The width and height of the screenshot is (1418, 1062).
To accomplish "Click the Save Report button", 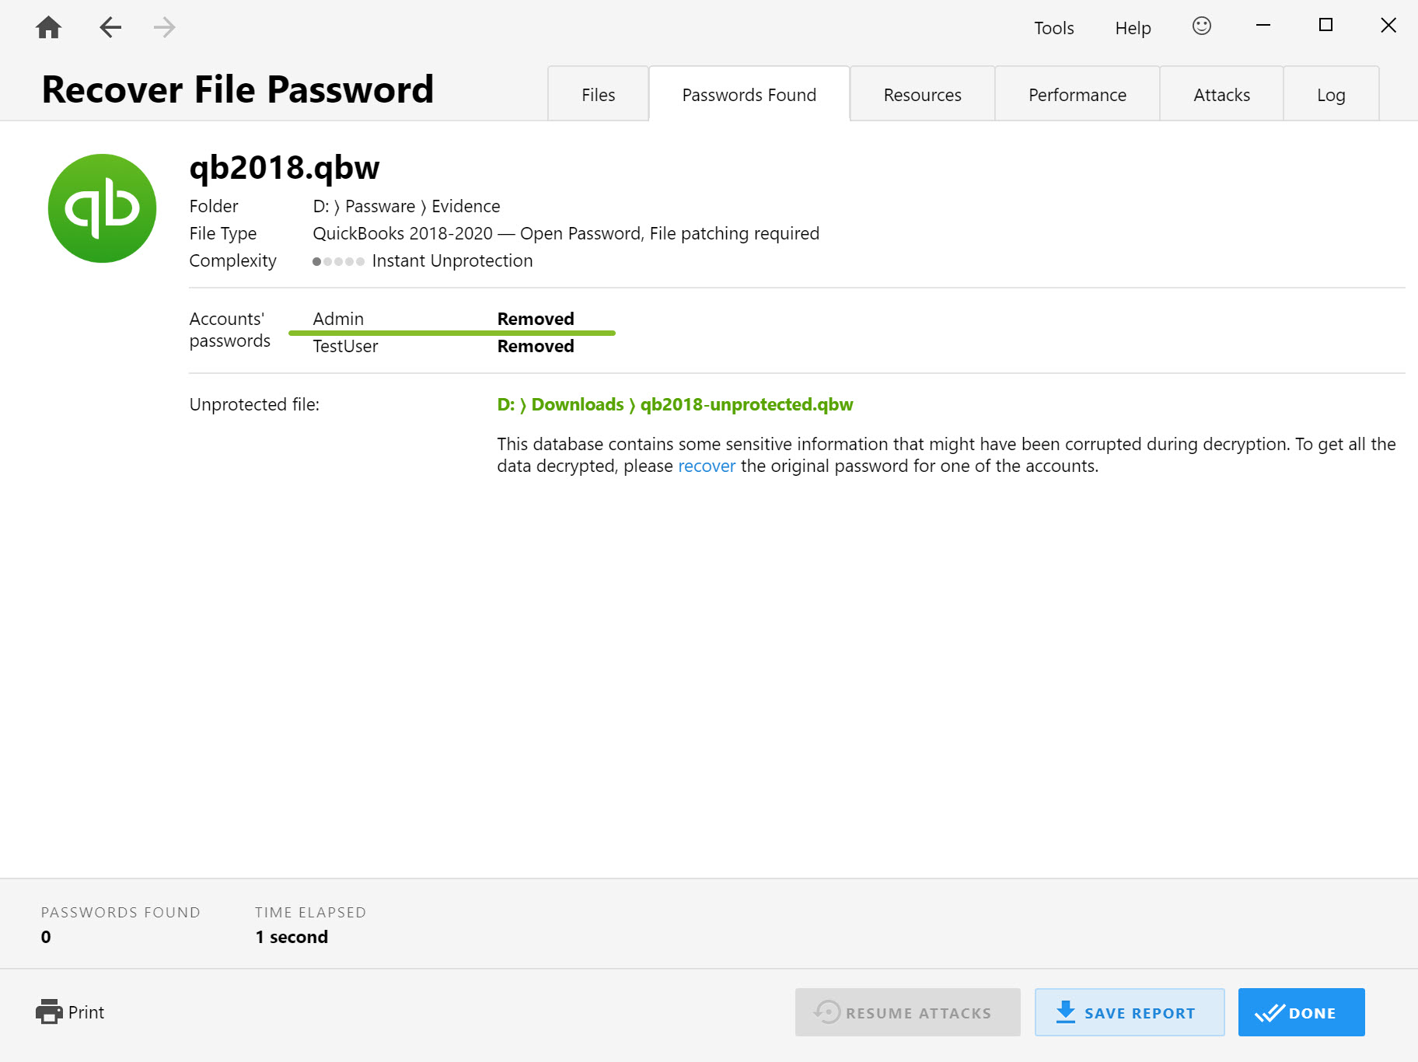I will 1129,1012.
